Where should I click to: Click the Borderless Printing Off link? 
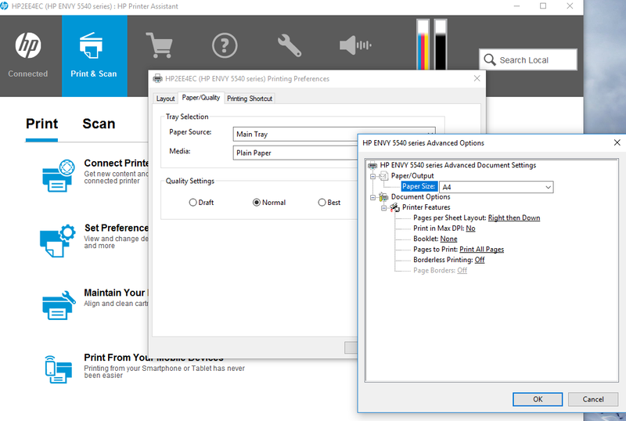480,260
